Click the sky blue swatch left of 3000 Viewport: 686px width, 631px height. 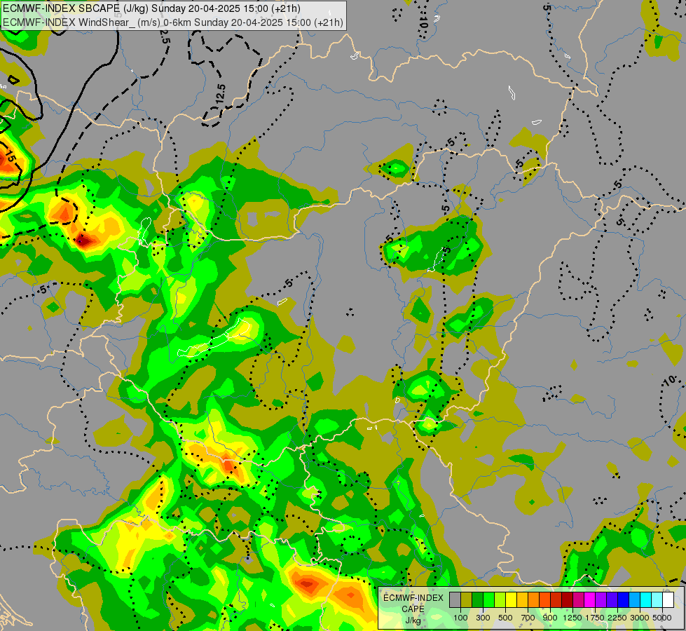point(634,600)
